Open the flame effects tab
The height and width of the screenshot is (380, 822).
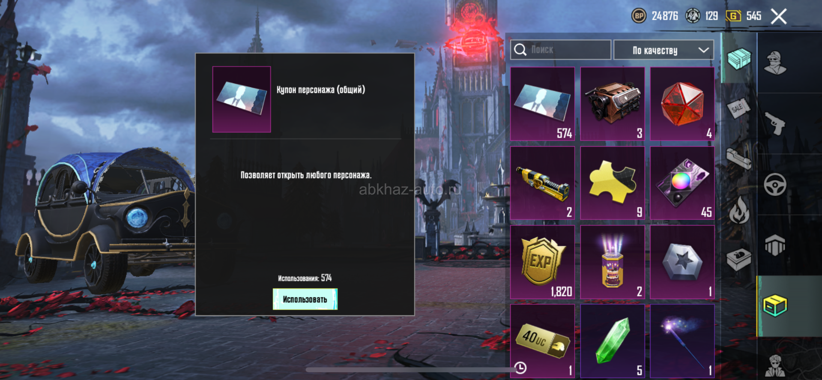coord(739,210)
